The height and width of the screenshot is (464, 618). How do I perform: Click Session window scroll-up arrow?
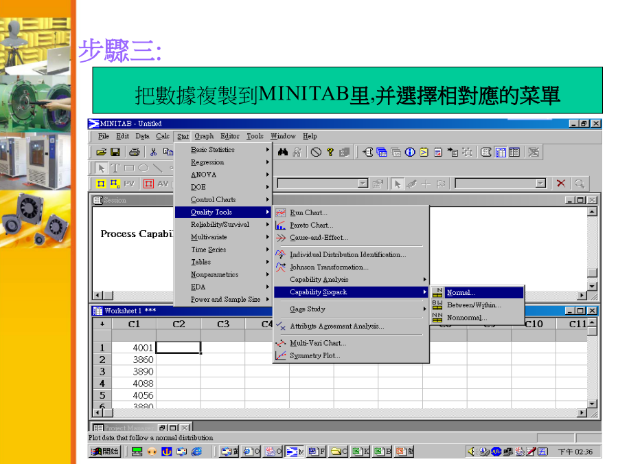592,212
